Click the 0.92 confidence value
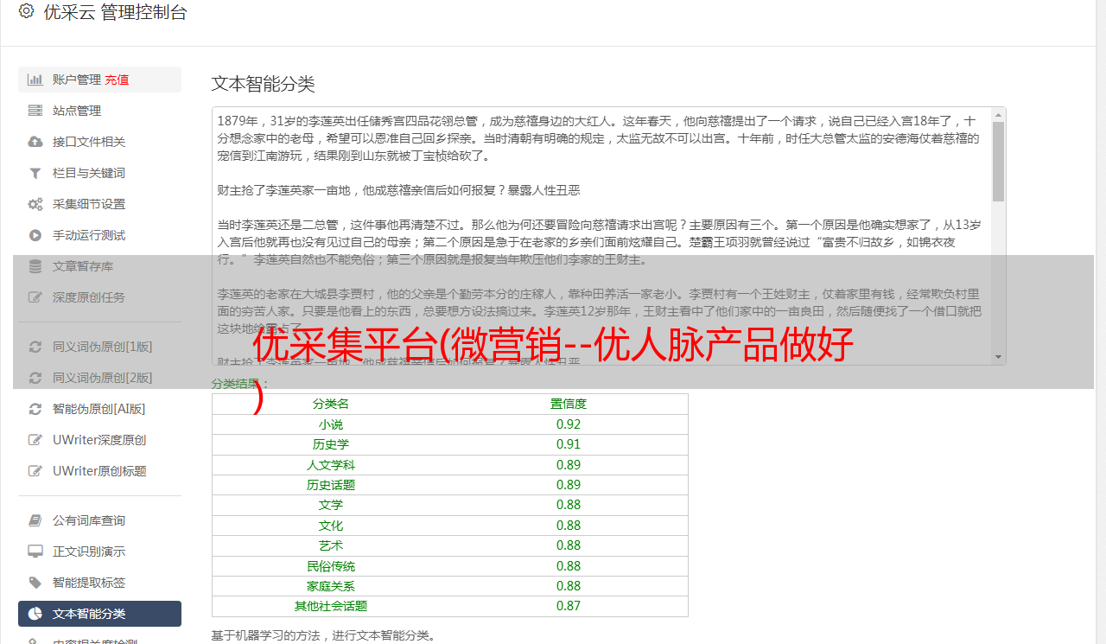 pos(569,424)
